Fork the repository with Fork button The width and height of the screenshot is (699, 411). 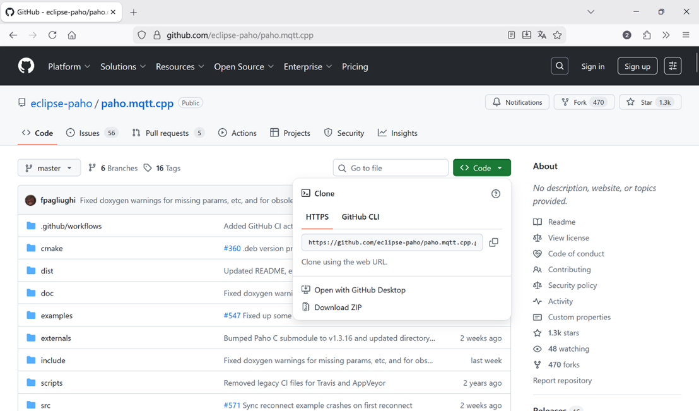(584, 102)
